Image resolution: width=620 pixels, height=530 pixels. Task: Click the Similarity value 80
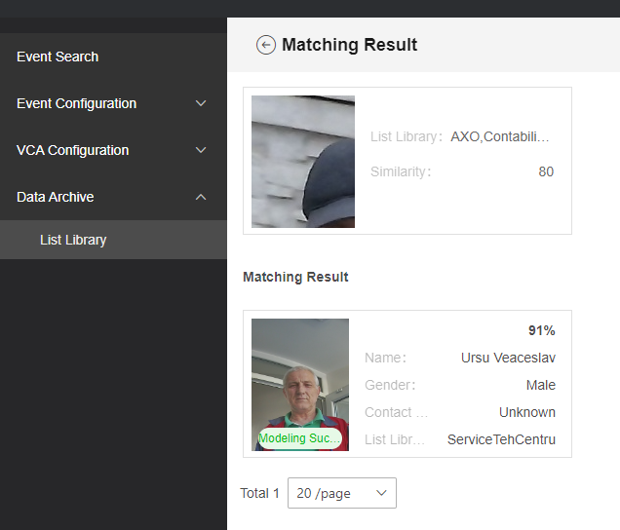[546, 172]
